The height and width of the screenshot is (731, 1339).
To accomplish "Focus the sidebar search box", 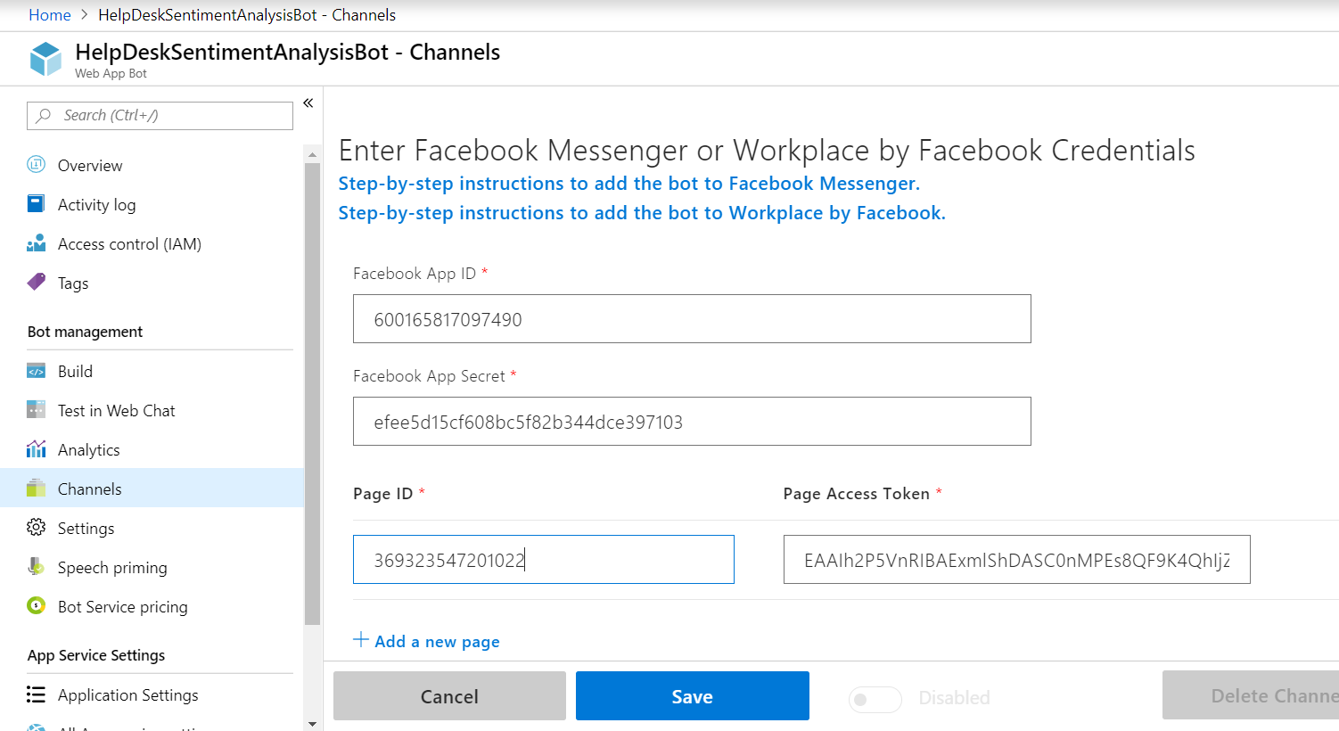I will [x=160, y=115].
